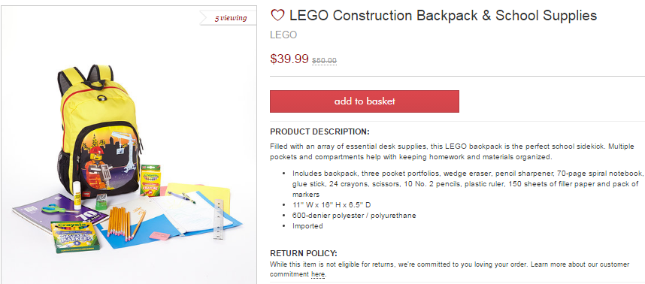Click the PRODUCT DESCRIPTION heading
The height and width of the screenshot is (284, 645).
(x=319, y=132)
